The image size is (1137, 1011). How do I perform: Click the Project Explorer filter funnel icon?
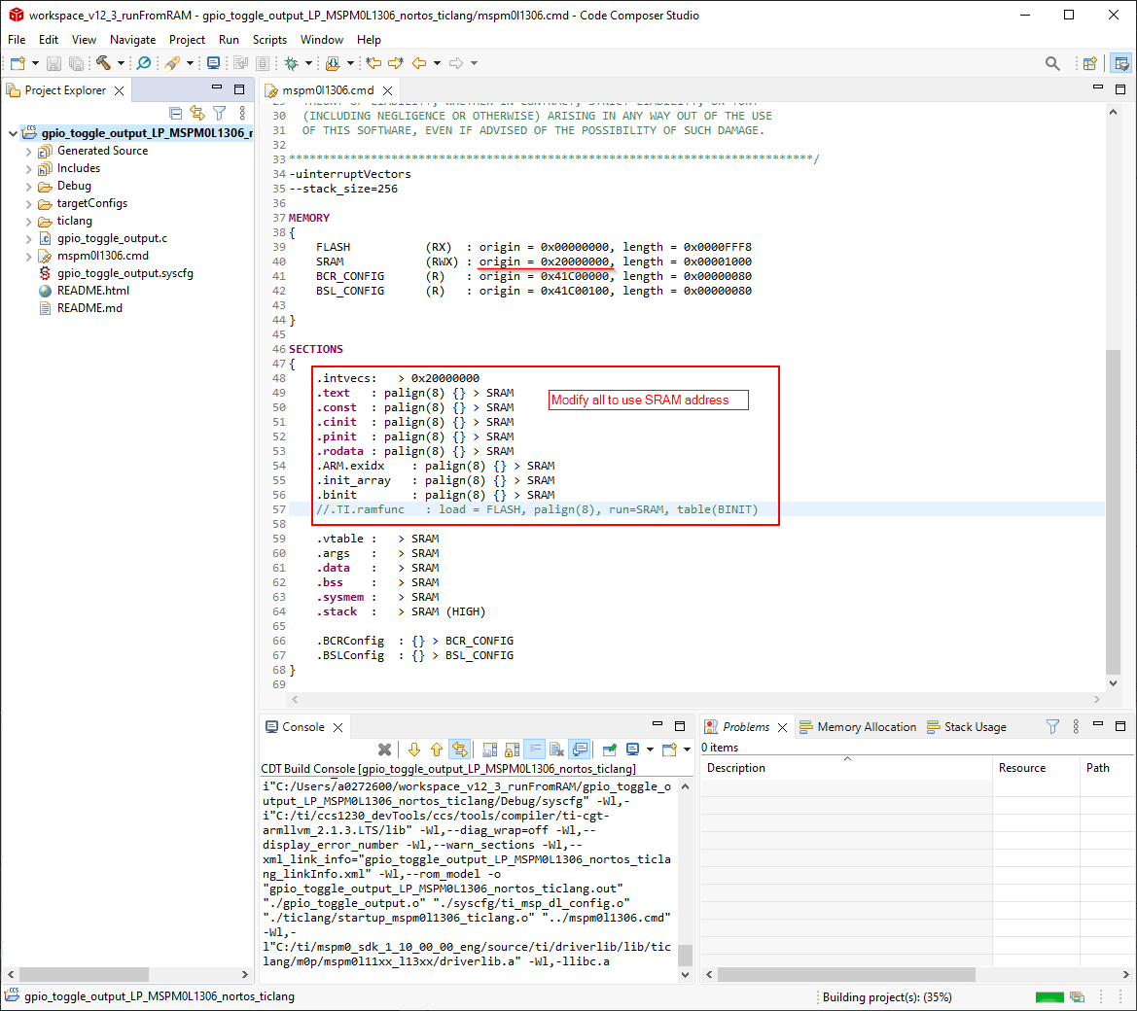(x=220, y=113)
